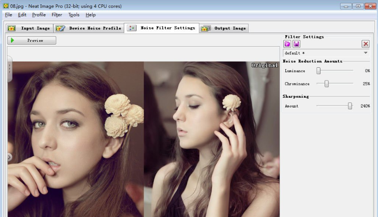Click the green play icon on Preview
Image resolution: width=378 pixels, height=217 pixels.
coord(13,40)
